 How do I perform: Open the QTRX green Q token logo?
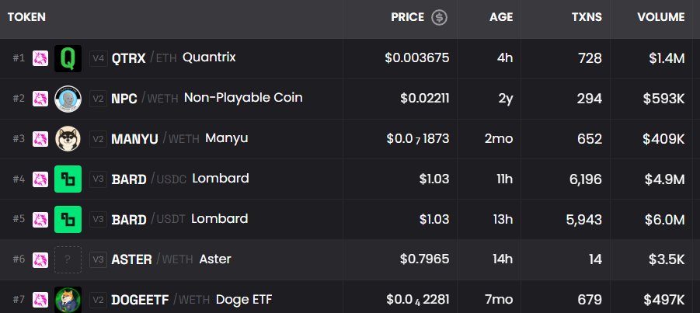pos(68,58)
